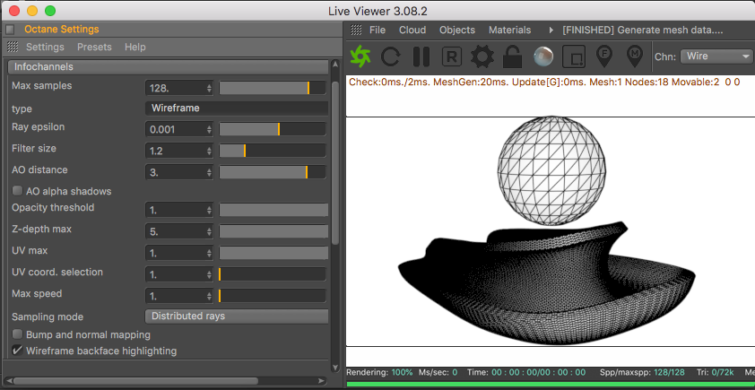Click the Rendering 100% status text
This screenshot has width=755, height=390.
pos(379,373)
